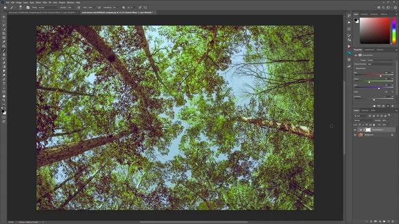Reset Channel Mixer to adjustment defaults
Viewport: 399px width, 224px height.
click(x=383, y=106)
